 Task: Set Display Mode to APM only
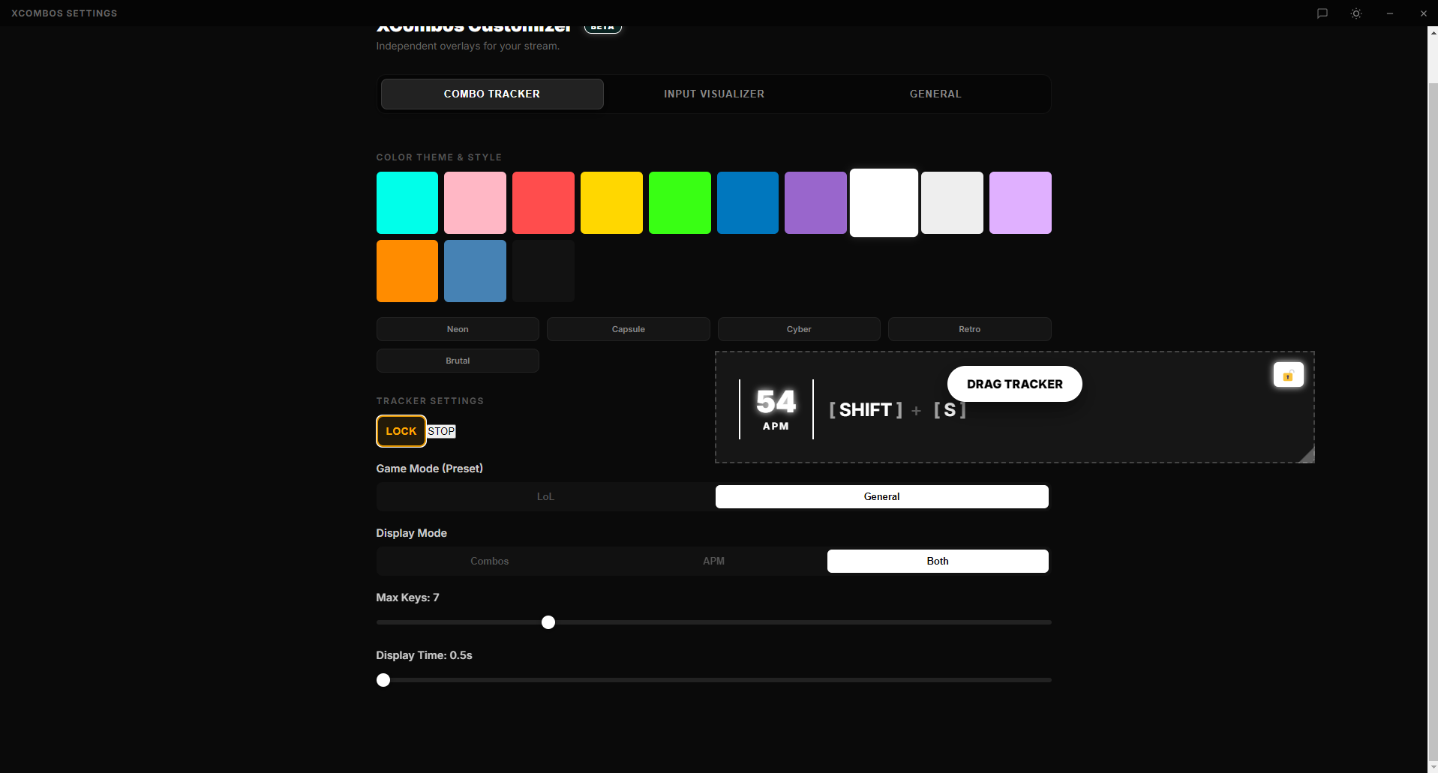tap(713, 561)
